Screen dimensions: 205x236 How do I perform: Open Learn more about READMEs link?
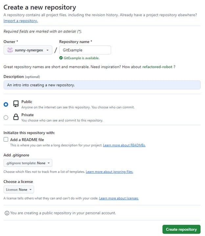[x=124, y=145]
